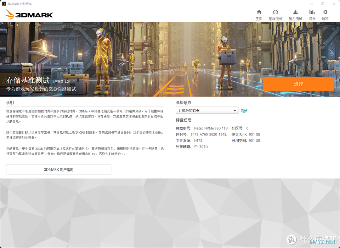Click the 选择硬盘 label
The image size is (340, 248).
(x=184, y=102)
